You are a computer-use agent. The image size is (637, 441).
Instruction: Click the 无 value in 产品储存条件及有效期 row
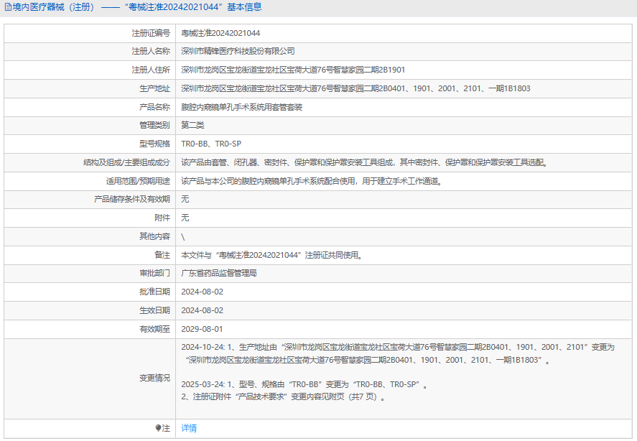point(185,199)
